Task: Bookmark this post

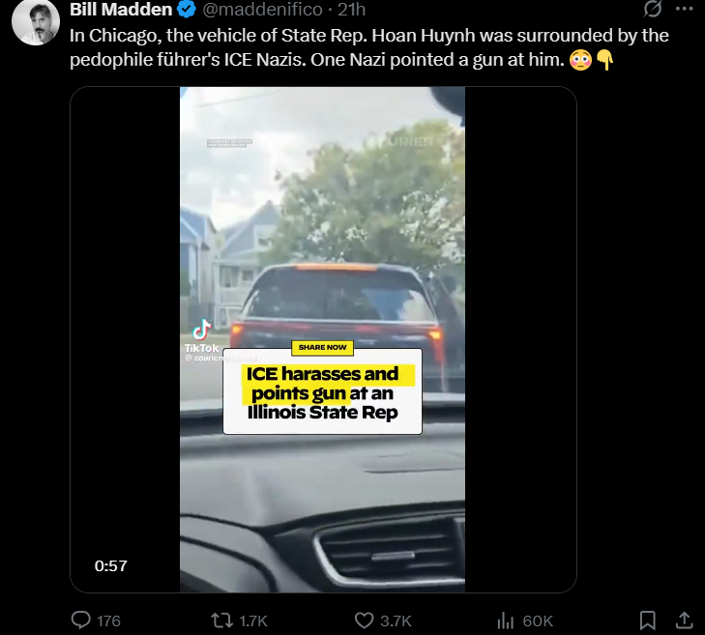Action: point(647,621)
